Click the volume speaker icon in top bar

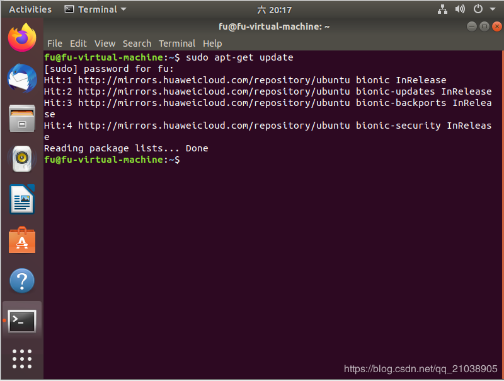tap(459, 9)
